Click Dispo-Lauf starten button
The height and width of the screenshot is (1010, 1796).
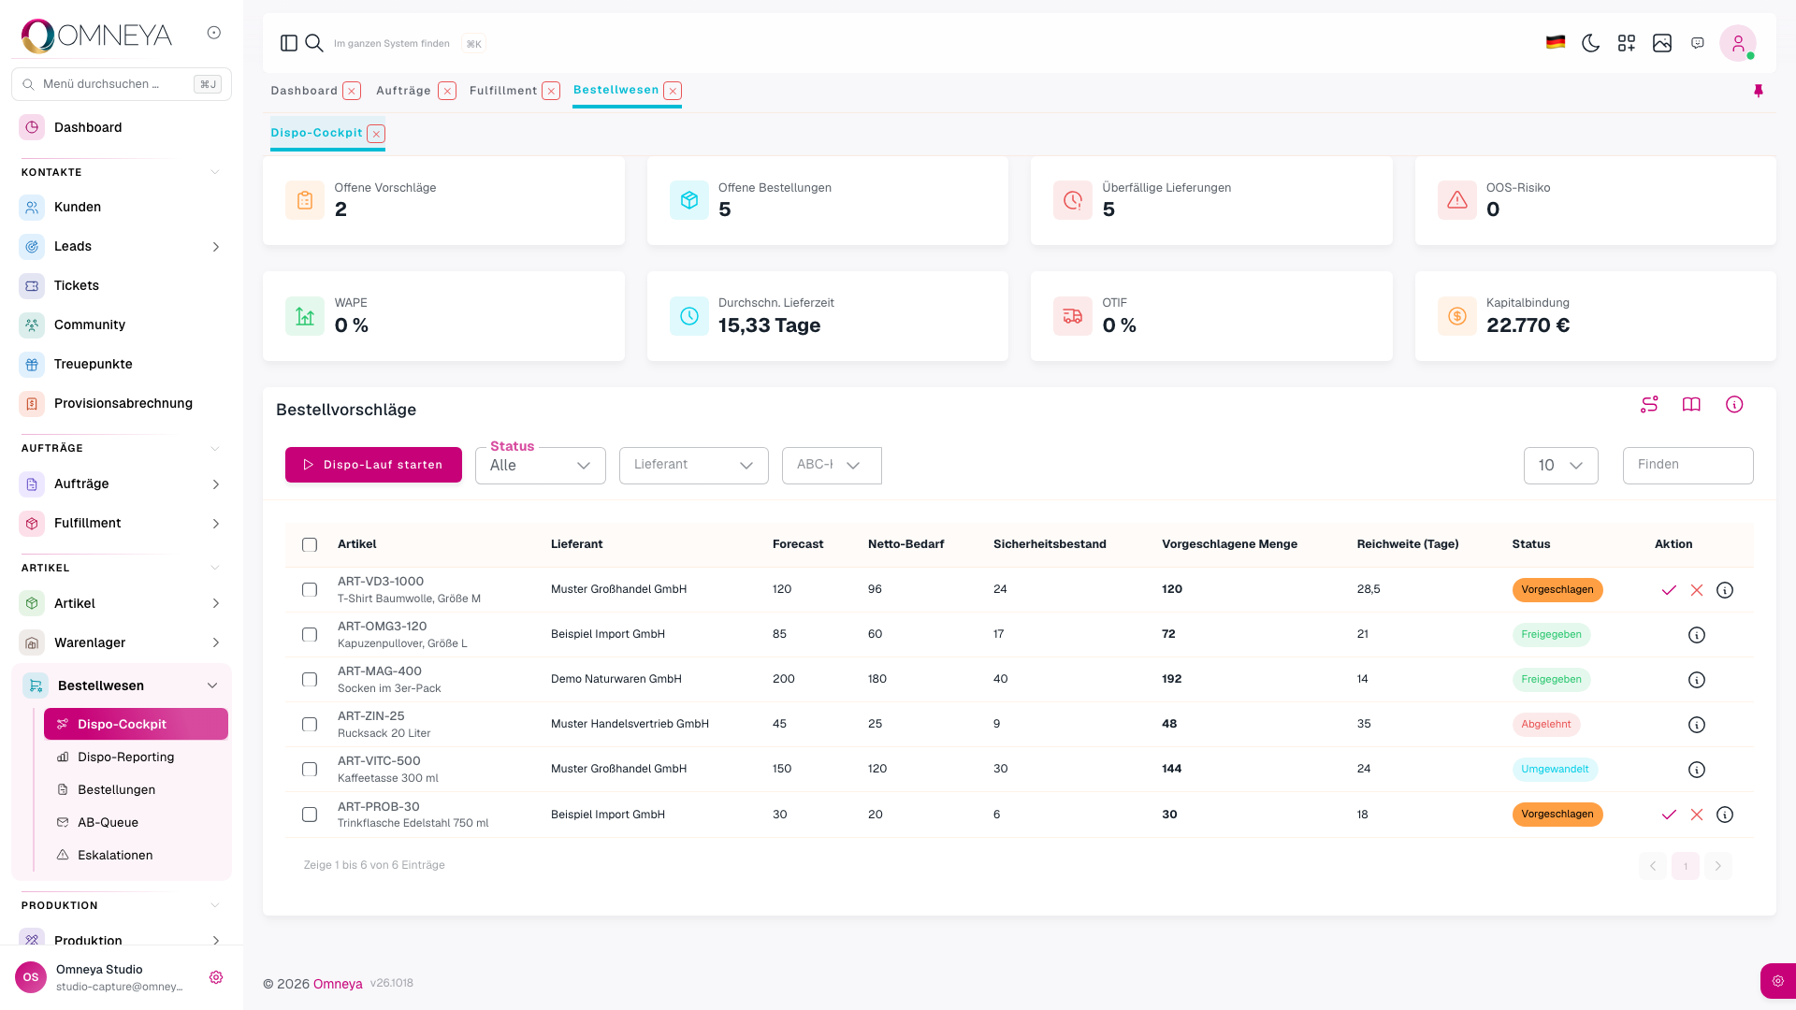[373, 465]
